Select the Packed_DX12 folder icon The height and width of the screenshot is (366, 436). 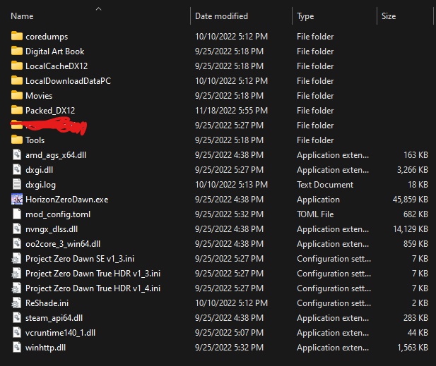pos(17,110)
